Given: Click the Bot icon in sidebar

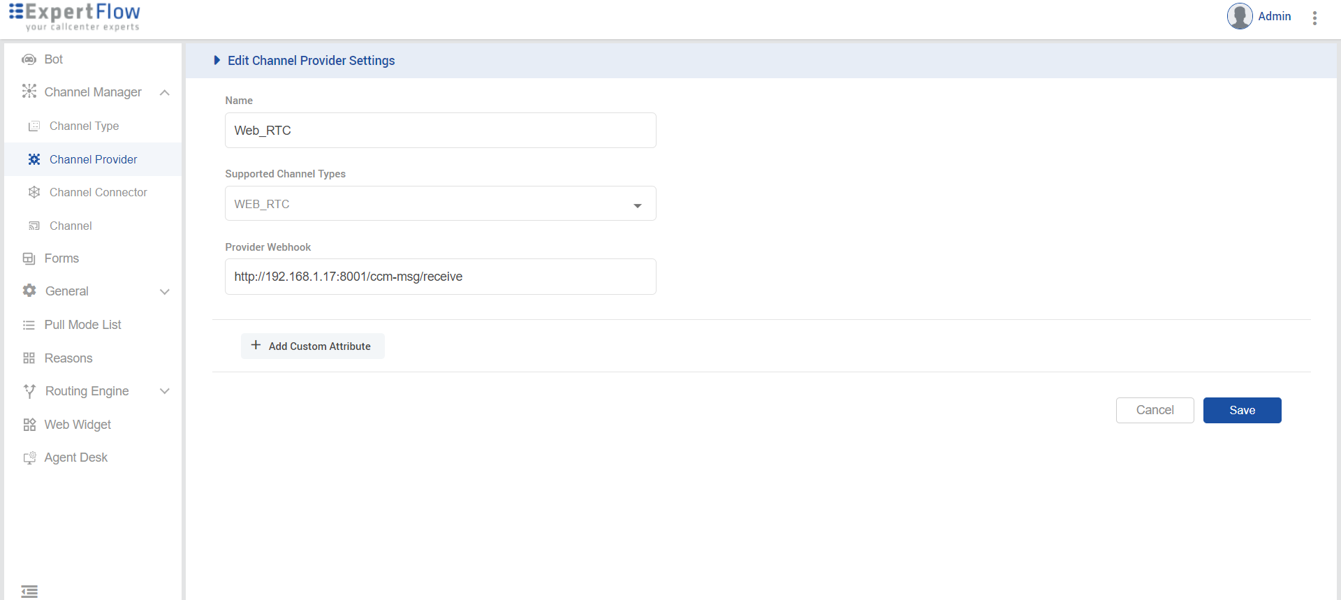Looking at the screenshot, I should point(29,59).
